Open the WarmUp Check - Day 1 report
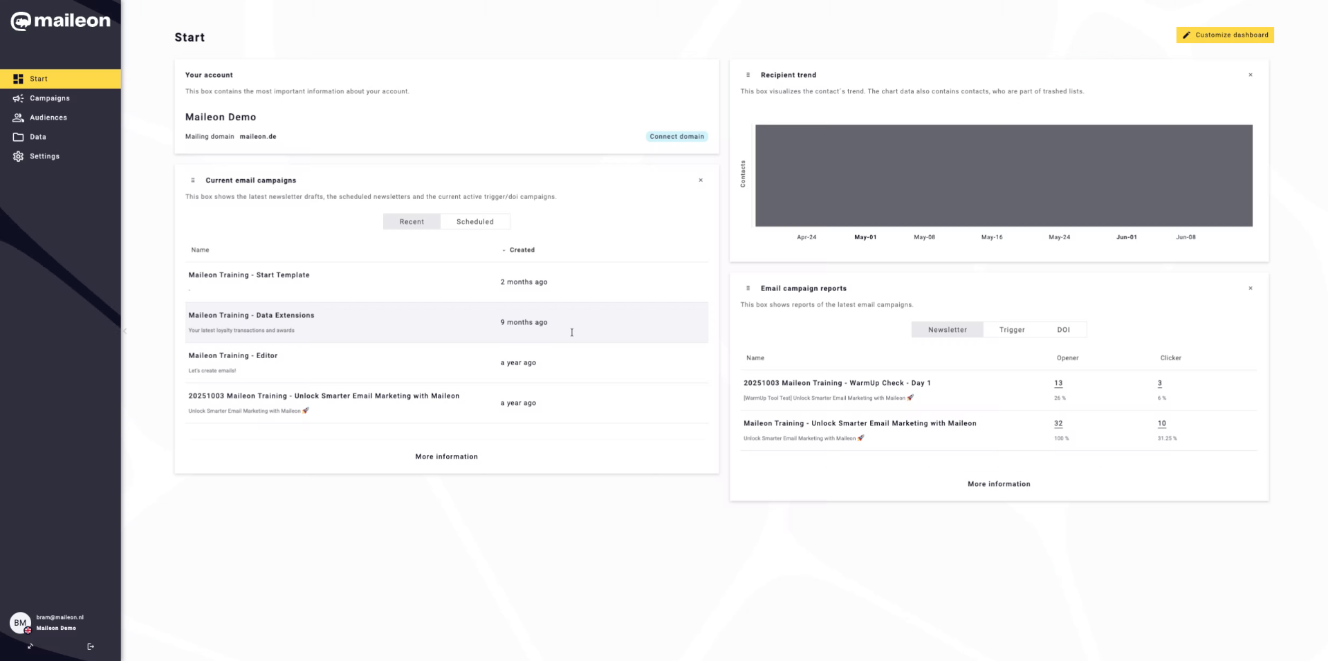This screenshot has width=1328, height=661. pyautogui.click(x=837, y=383)
